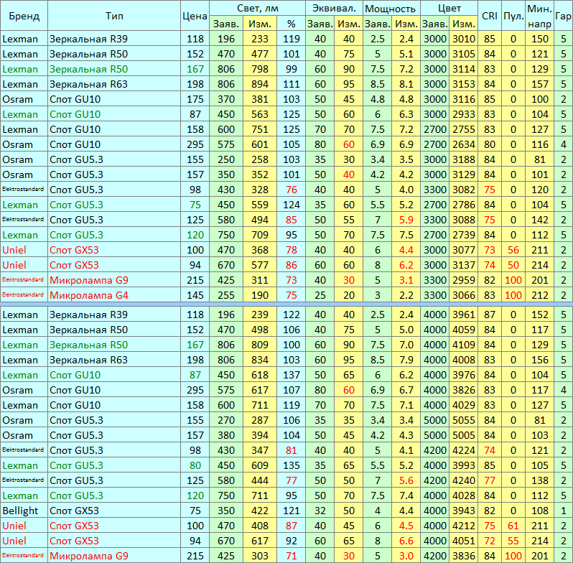The image size is (573, 563).
Task: Select measured light value 477
Action: (x=260, y=54)
